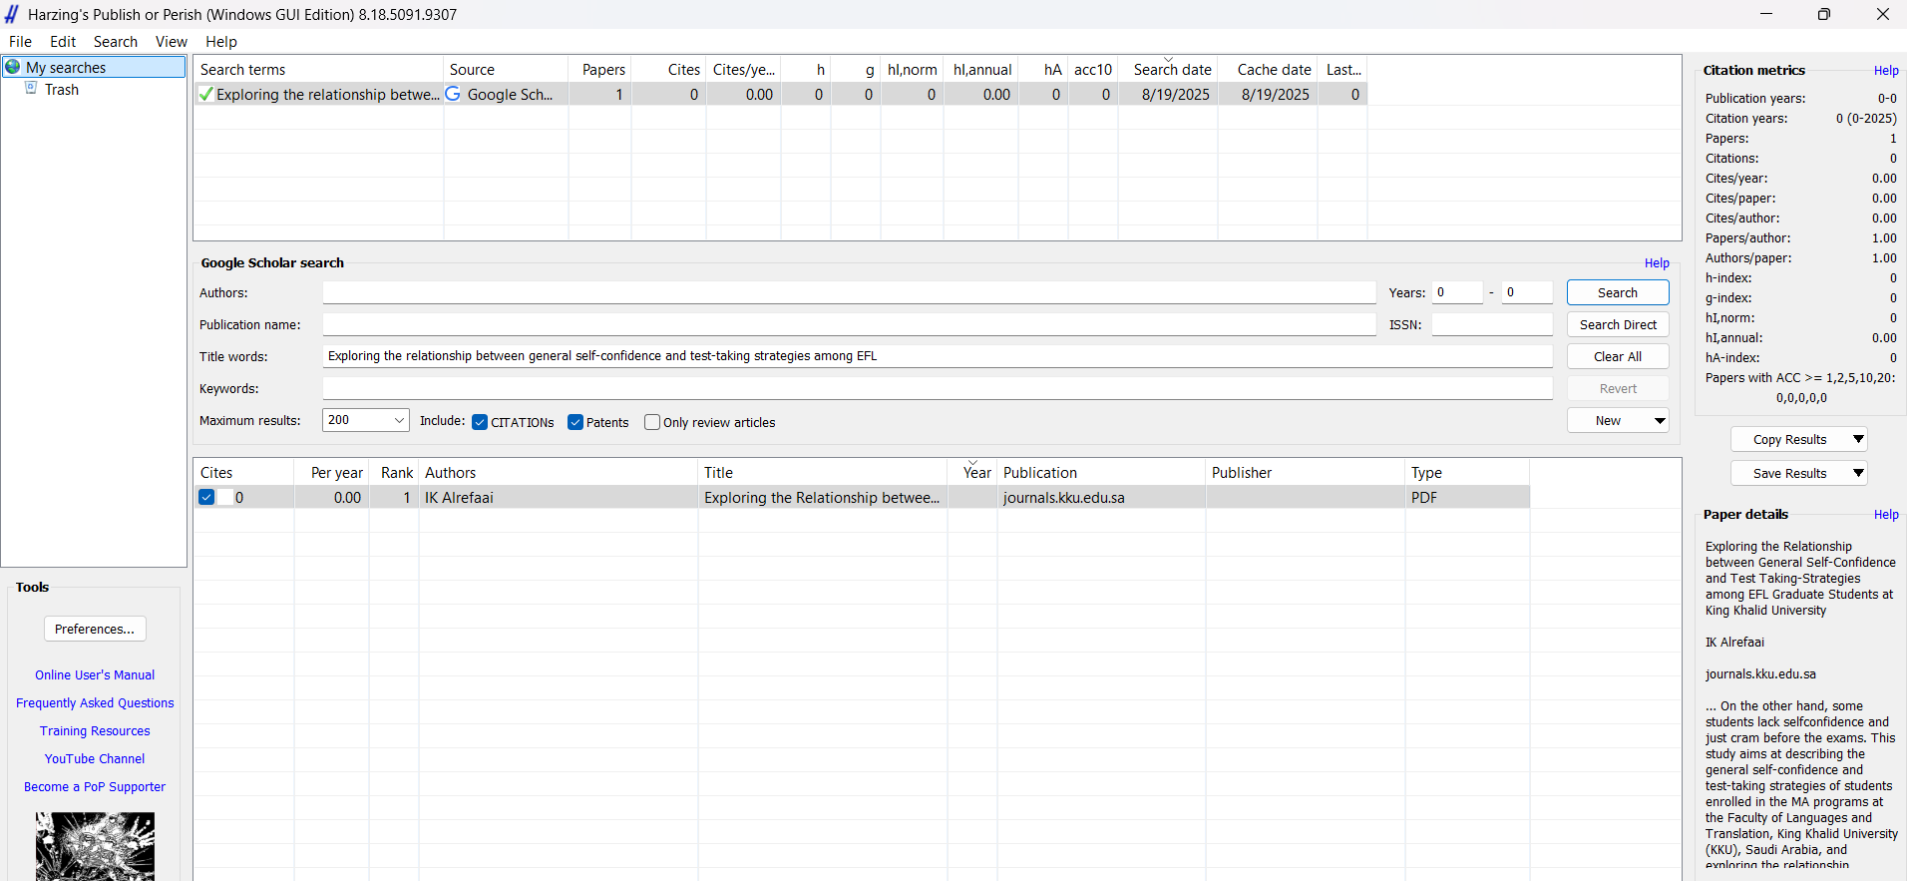Sort results by Year column header
Screen dimensions: 1907x881
(x=972, y=473)
